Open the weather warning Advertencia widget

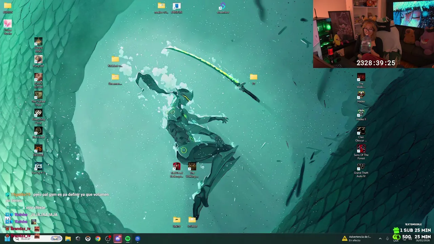pyautogui.click(x=356, y=239)
